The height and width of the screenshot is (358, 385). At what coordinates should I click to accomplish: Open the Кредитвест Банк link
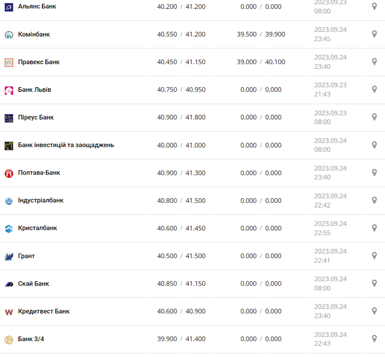tap(44, 311)
